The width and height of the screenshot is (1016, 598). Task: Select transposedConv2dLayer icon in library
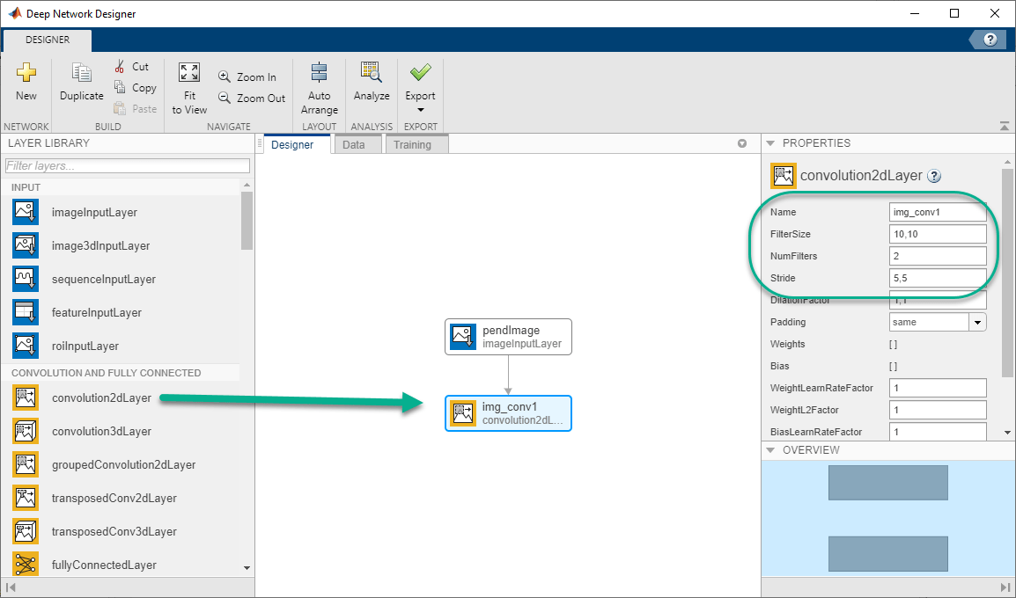tap(26, 498)
